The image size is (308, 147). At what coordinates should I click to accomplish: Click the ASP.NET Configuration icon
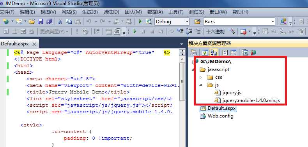click(253, 52)
